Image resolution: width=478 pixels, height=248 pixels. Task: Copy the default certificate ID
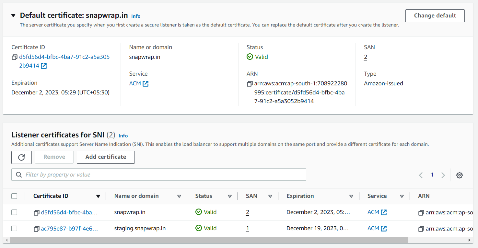(14, 57)
